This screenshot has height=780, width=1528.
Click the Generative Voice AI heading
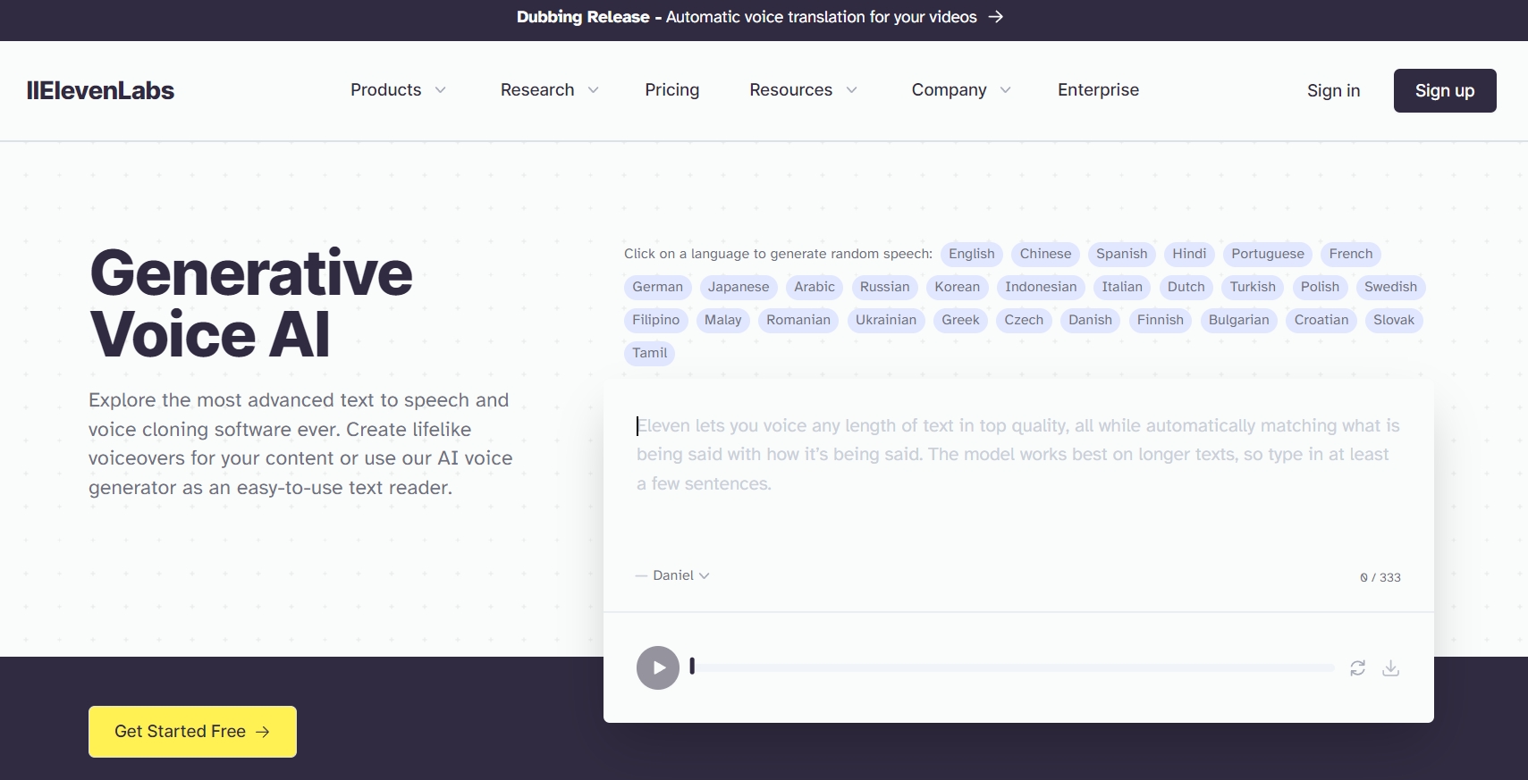(x=251, y=304)
